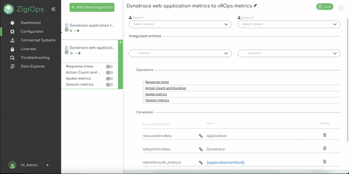Open the resource entity dropdown
This screenshot has height=174, width=349.
coord(289,53)
